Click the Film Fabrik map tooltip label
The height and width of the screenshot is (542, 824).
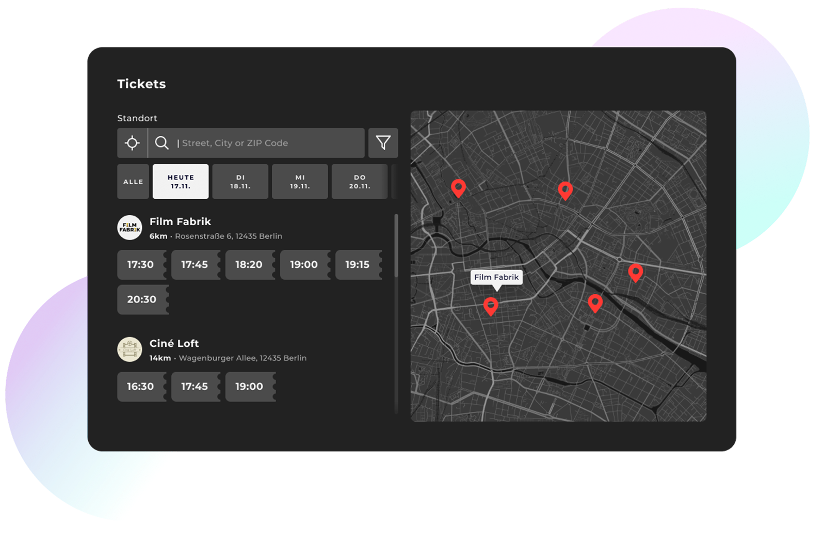pyautogui.click(x=496, y=277)
